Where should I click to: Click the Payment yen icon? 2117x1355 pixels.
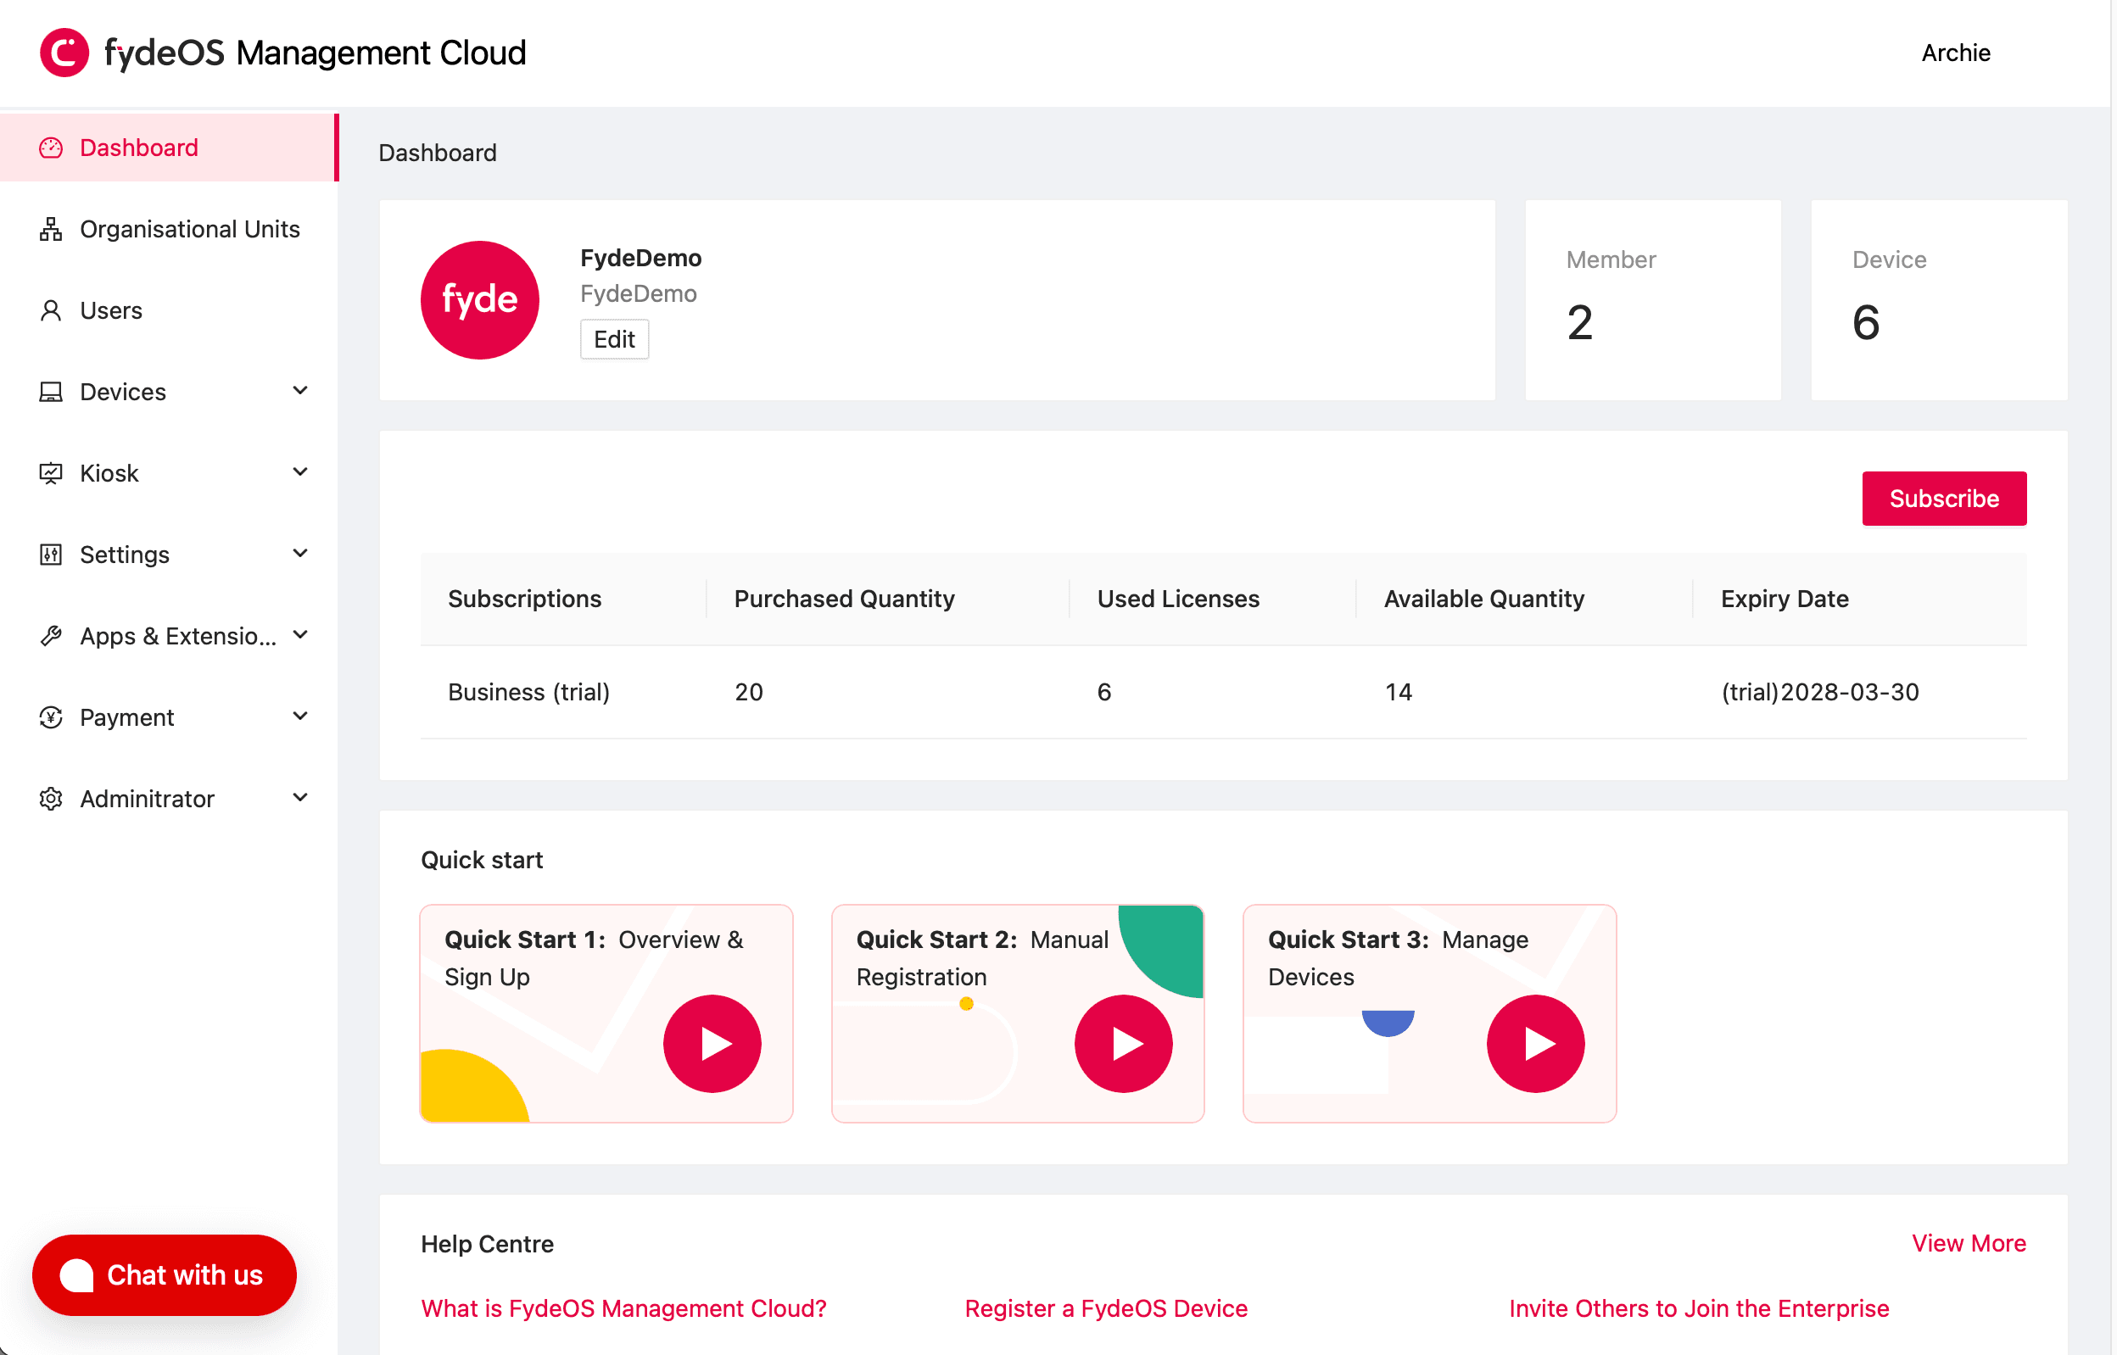(x=51, y=717)
